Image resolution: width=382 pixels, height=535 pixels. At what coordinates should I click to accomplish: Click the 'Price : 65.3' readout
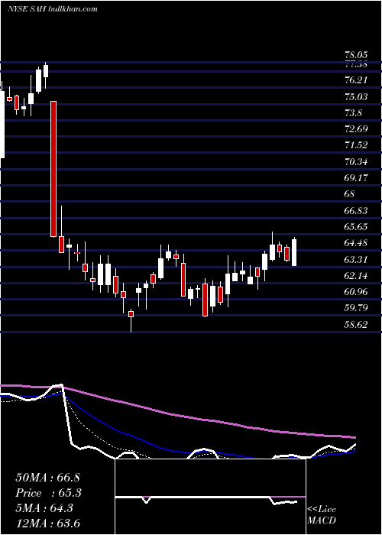[x=49, y=493]
